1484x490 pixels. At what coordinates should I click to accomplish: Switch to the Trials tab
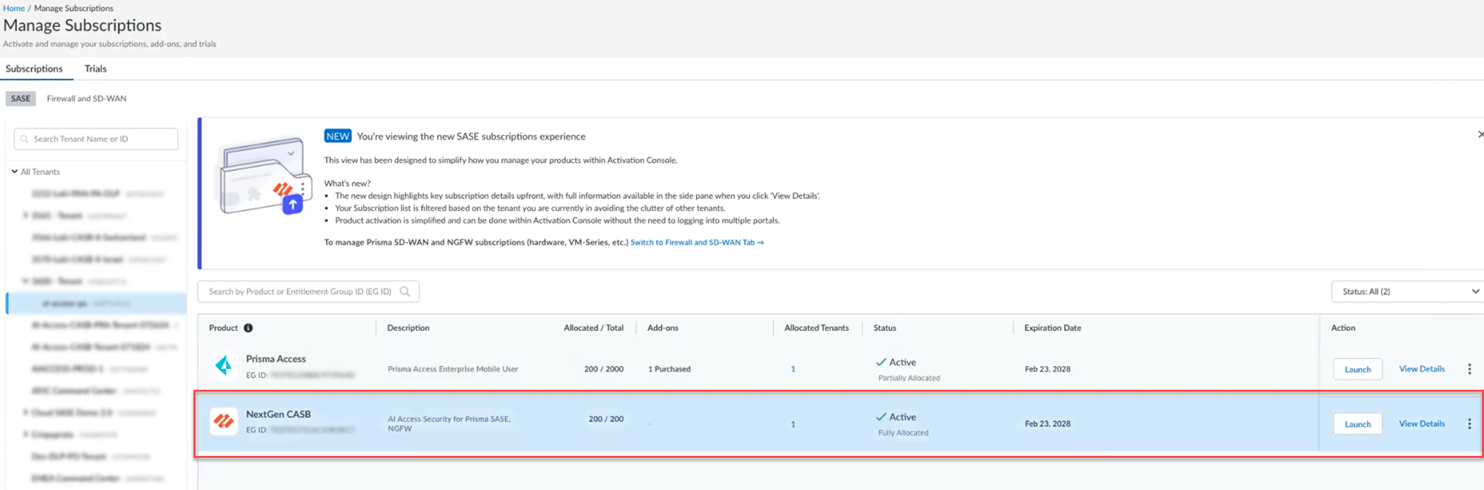[x=95, y=69]
